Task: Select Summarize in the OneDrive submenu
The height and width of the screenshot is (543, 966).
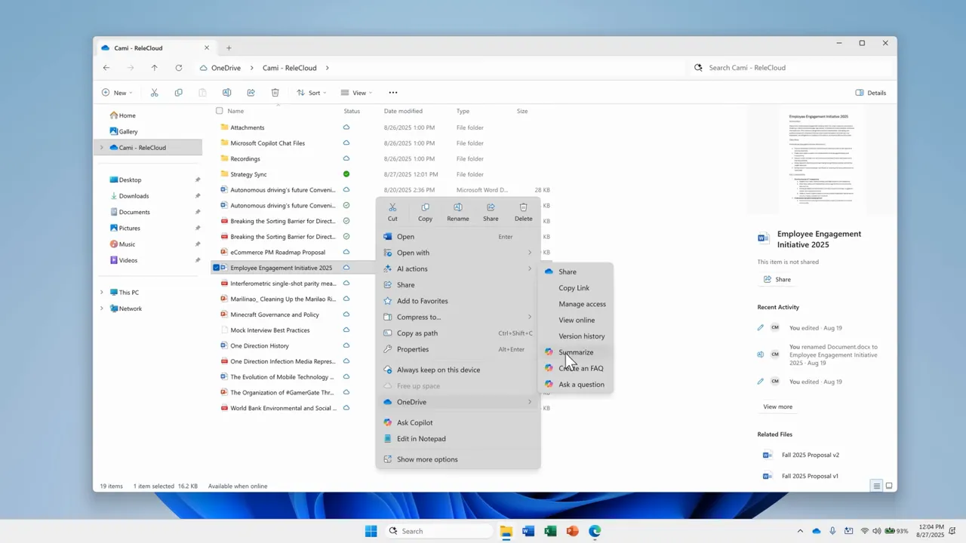Action: [x=575, y=352]
